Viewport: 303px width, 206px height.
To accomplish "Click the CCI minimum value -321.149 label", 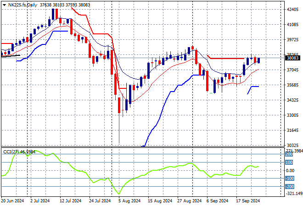I will coord(294,193).
